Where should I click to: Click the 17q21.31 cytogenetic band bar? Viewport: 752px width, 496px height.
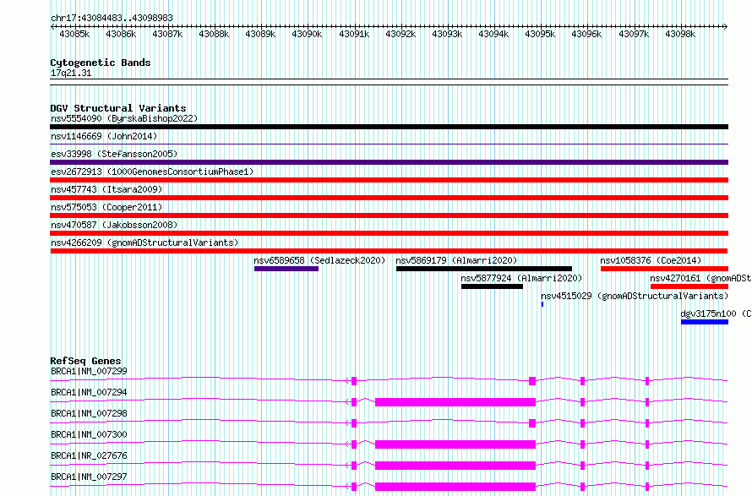pyautogui.click(x=389, y=82)
